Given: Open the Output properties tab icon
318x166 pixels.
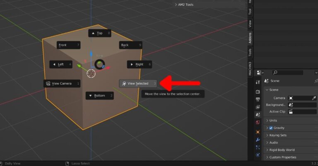Looking at the screenshot, I should tap(258, 99).
